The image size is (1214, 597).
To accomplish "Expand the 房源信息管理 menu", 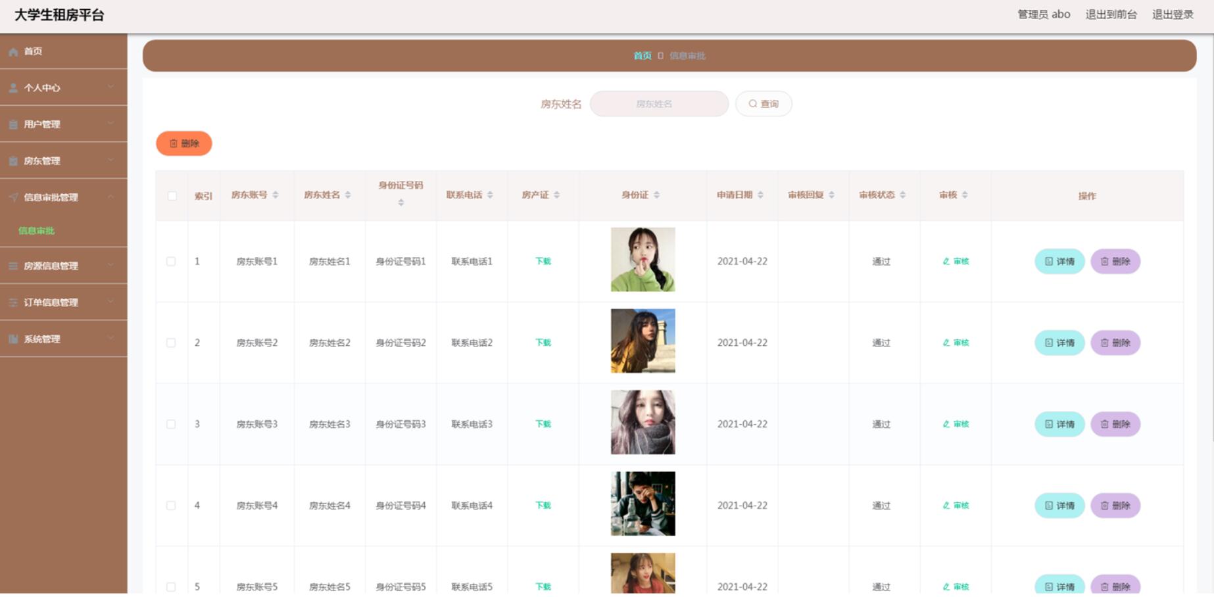I will coord(64,266).
